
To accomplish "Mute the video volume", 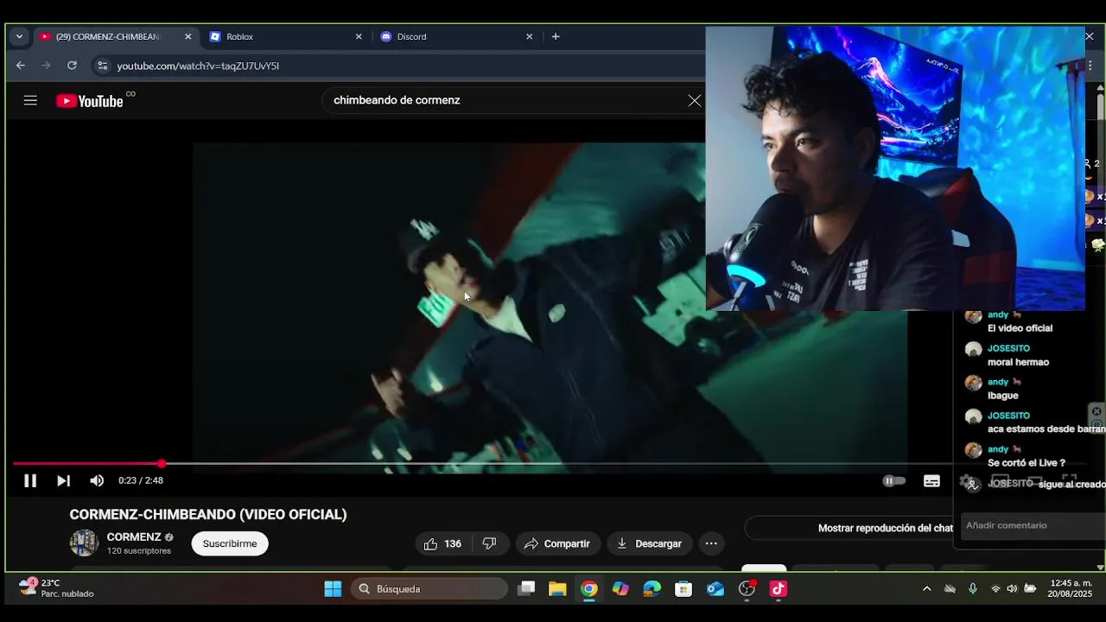I will tap(97, 480).
